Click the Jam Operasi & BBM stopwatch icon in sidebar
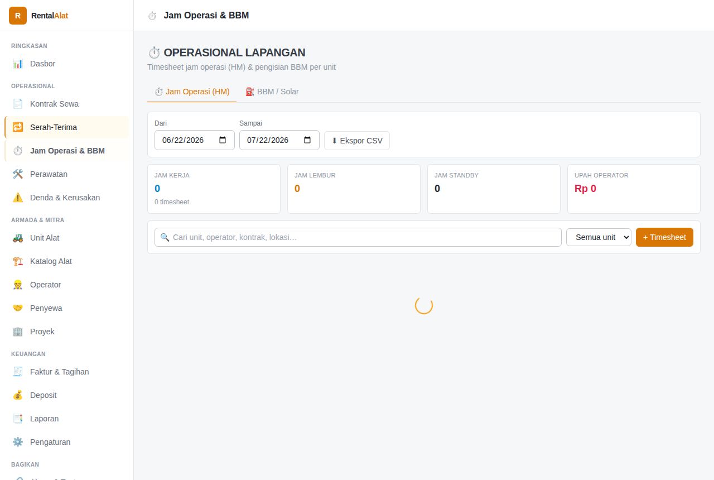Screen dimensions: 714x480 pyautogui.click(x=18, y=151)
